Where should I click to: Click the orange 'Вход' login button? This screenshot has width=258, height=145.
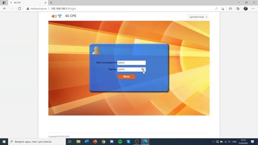pos(126,77)
